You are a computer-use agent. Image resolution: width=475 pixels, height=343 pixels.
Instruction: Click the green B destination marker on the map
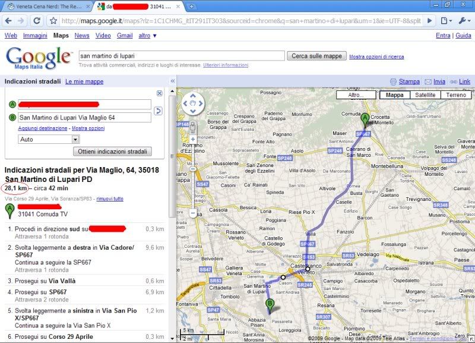click(270, 306)
